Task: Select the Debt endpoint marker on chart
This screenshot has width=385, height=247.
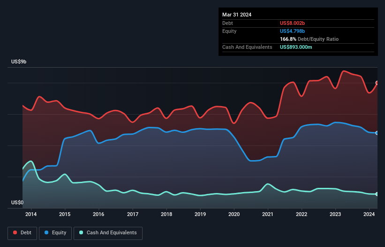Action: point(377,83)
